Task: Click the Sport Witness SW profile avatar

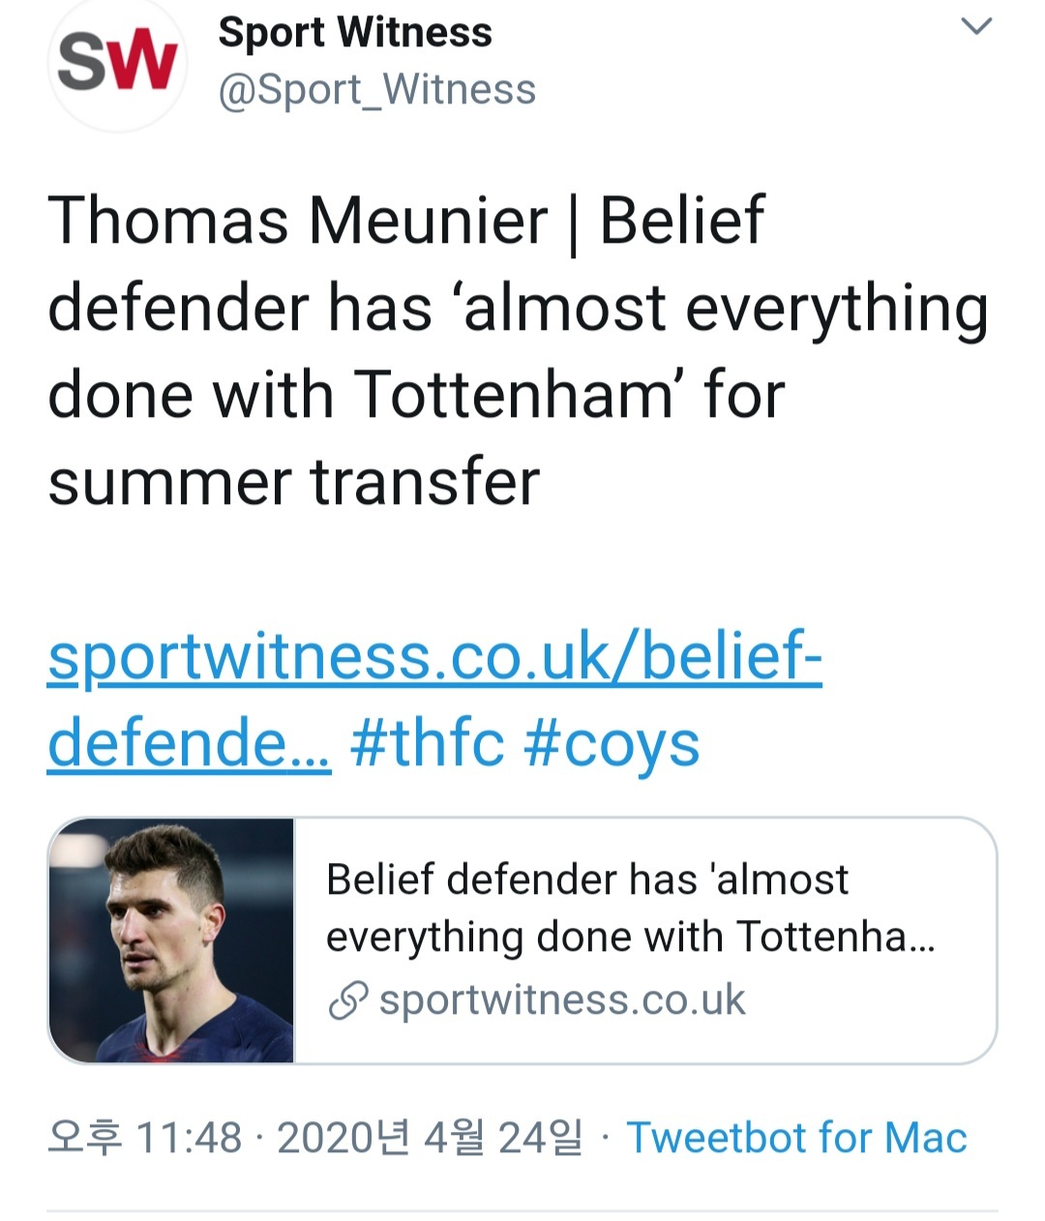Action: click(117, 64)
